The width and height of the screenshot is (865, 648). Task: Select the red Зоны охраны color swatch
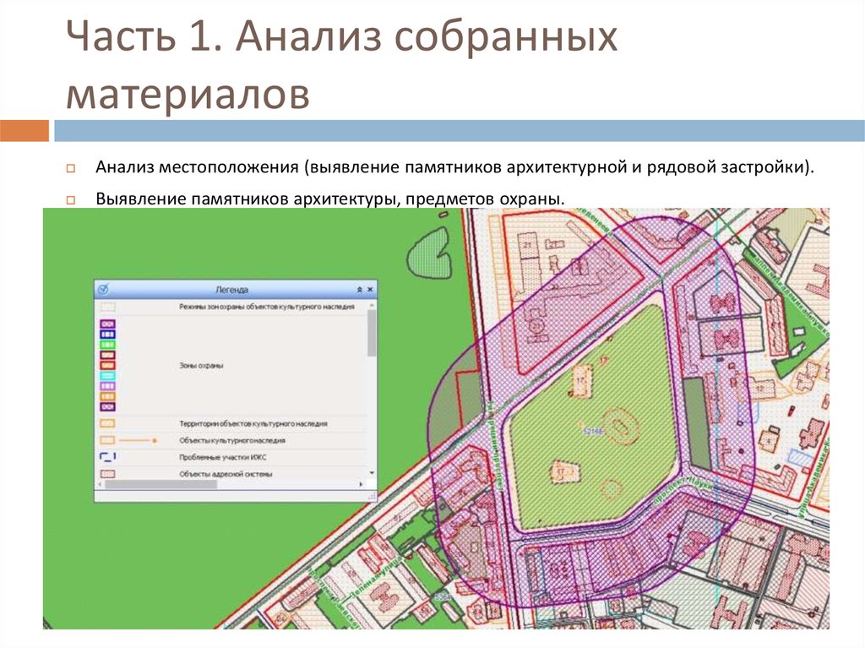click(x=108, y=366)
